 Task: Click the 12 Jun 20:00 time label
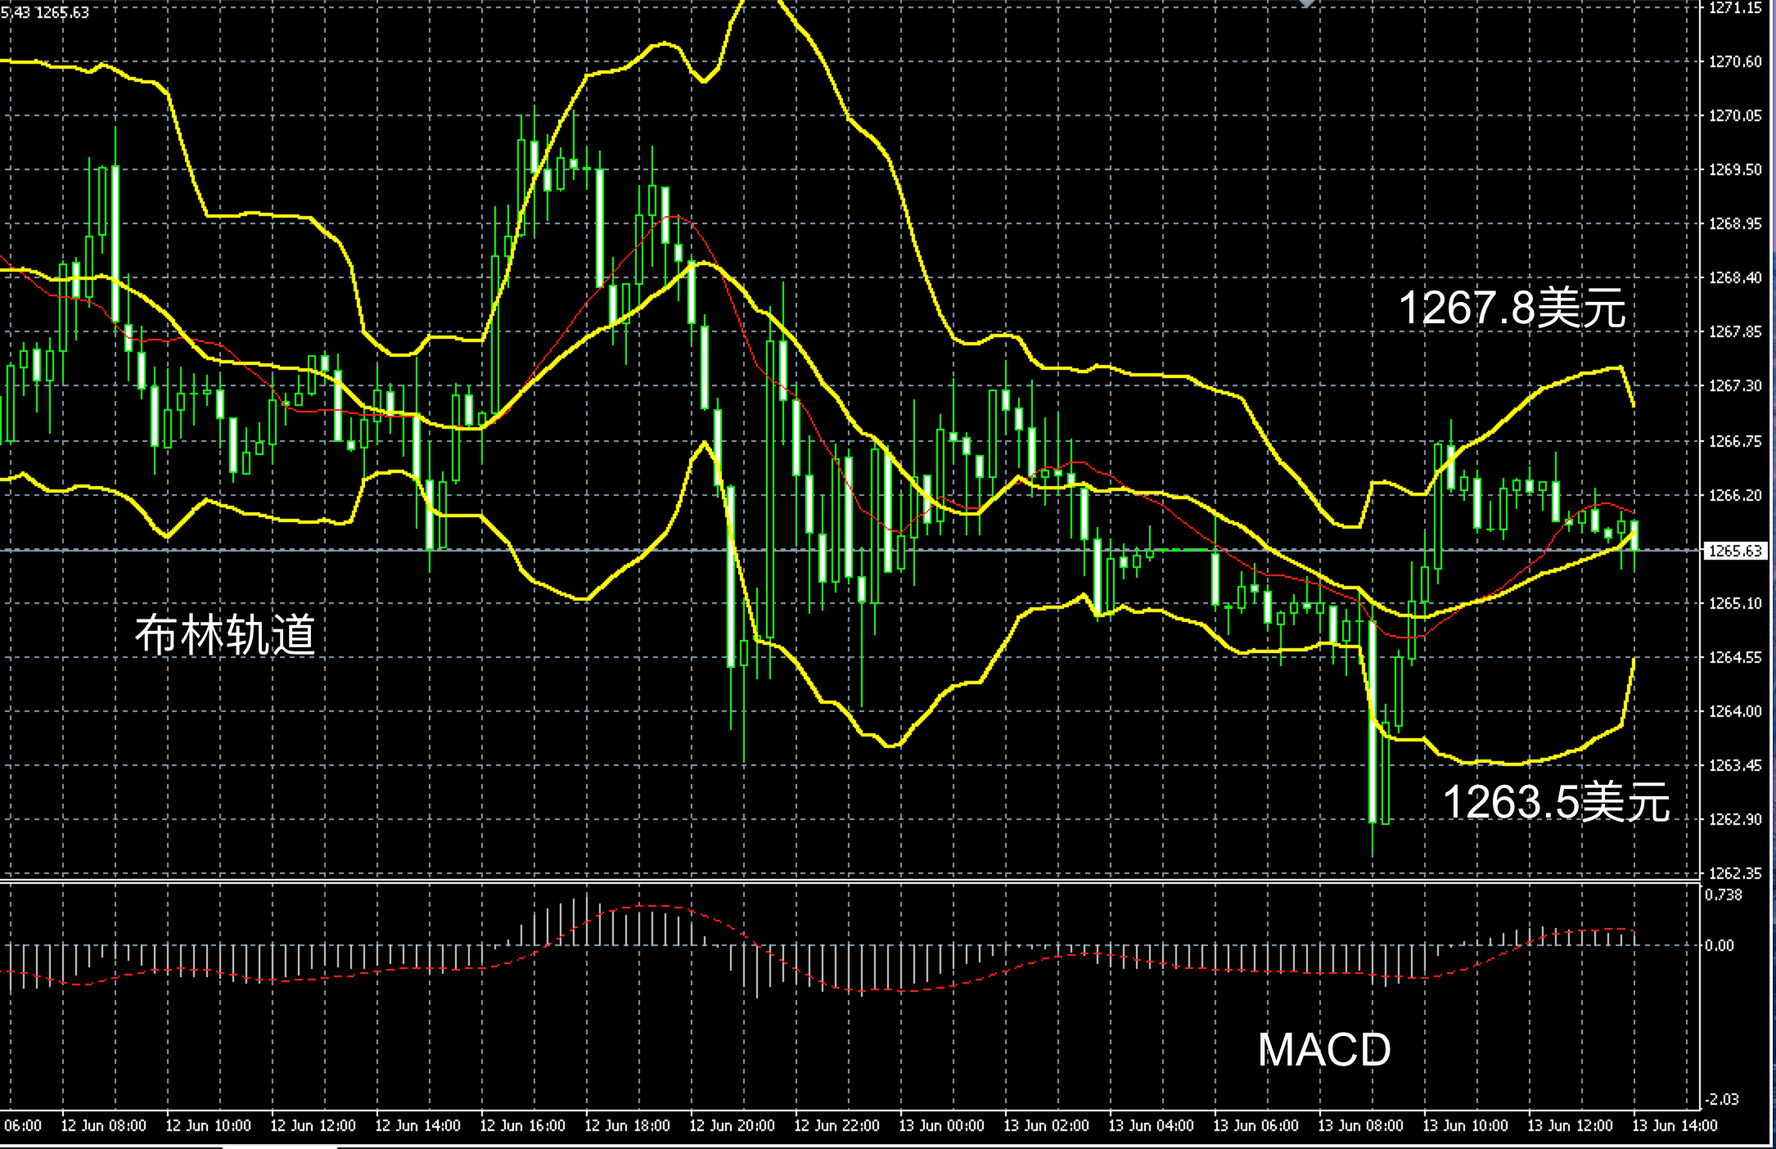[x=732, y=1126]
